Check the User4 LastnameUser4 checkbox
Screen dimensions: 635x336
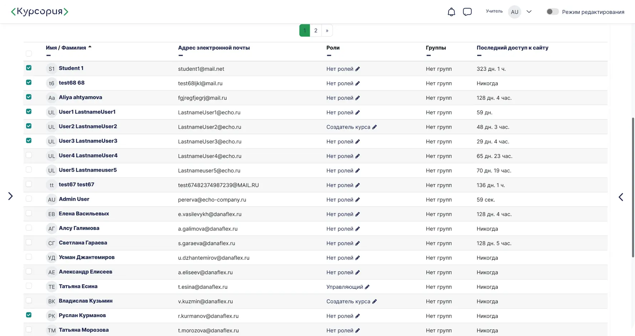coord(29,155)
